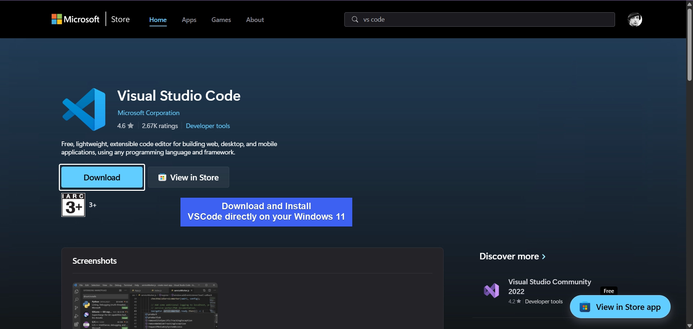Select the Home tab
Viewport: 693px width, 329px height.
pos(158,20)
